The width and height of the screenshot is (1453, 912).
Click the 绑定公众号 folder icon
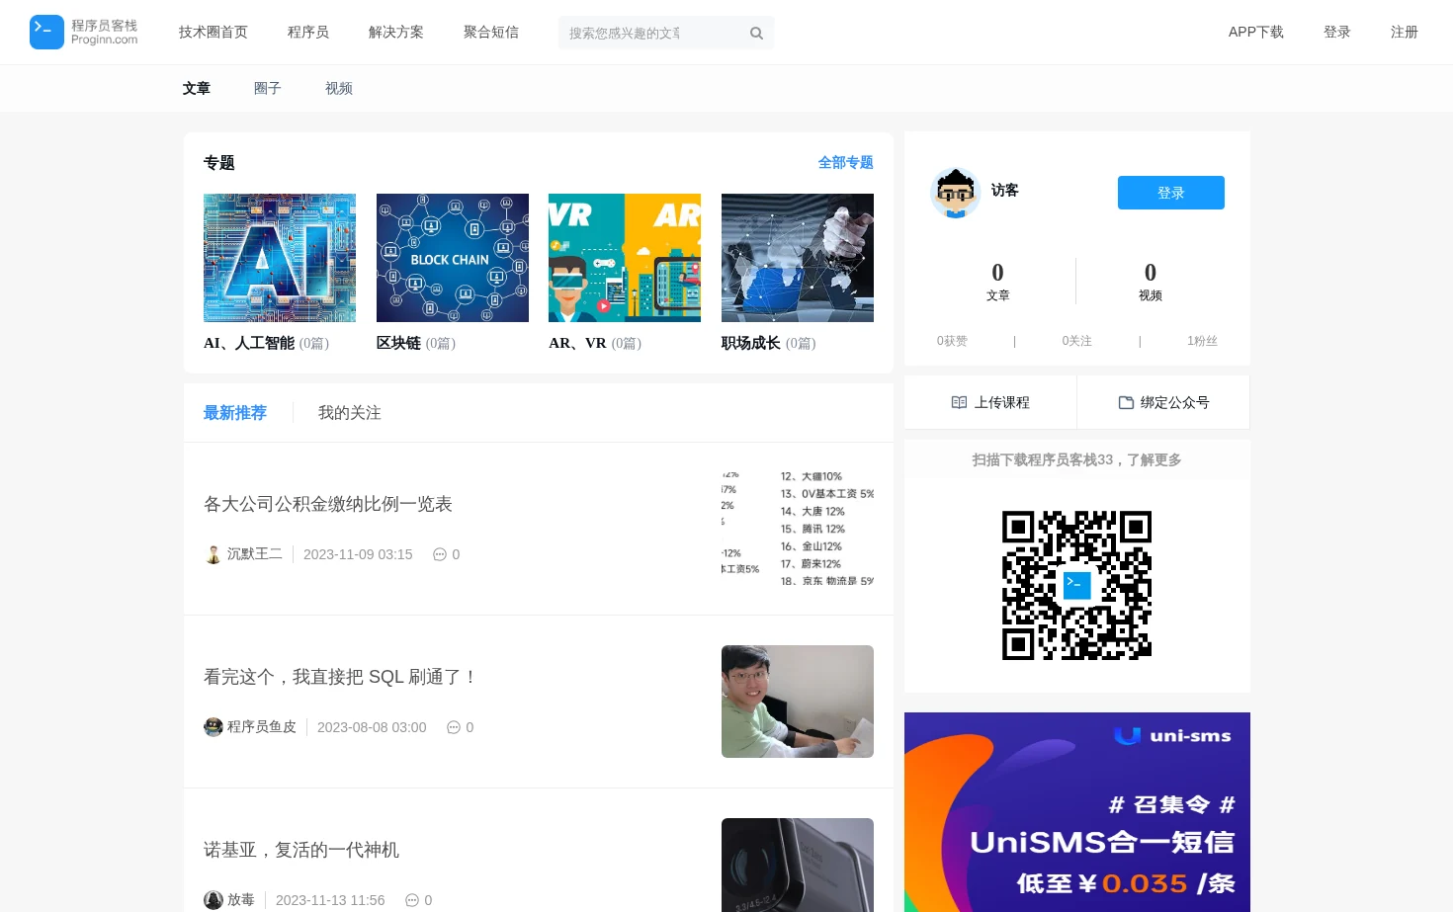(x=1126, y=402)
